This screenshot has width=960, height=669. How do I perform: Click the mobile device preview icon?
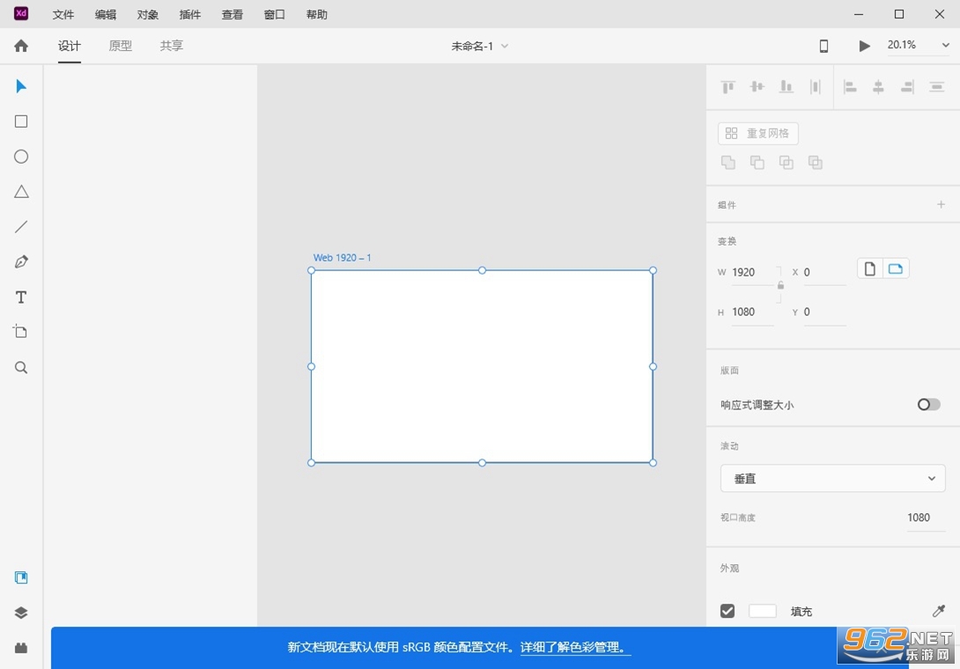click(823, 46)
